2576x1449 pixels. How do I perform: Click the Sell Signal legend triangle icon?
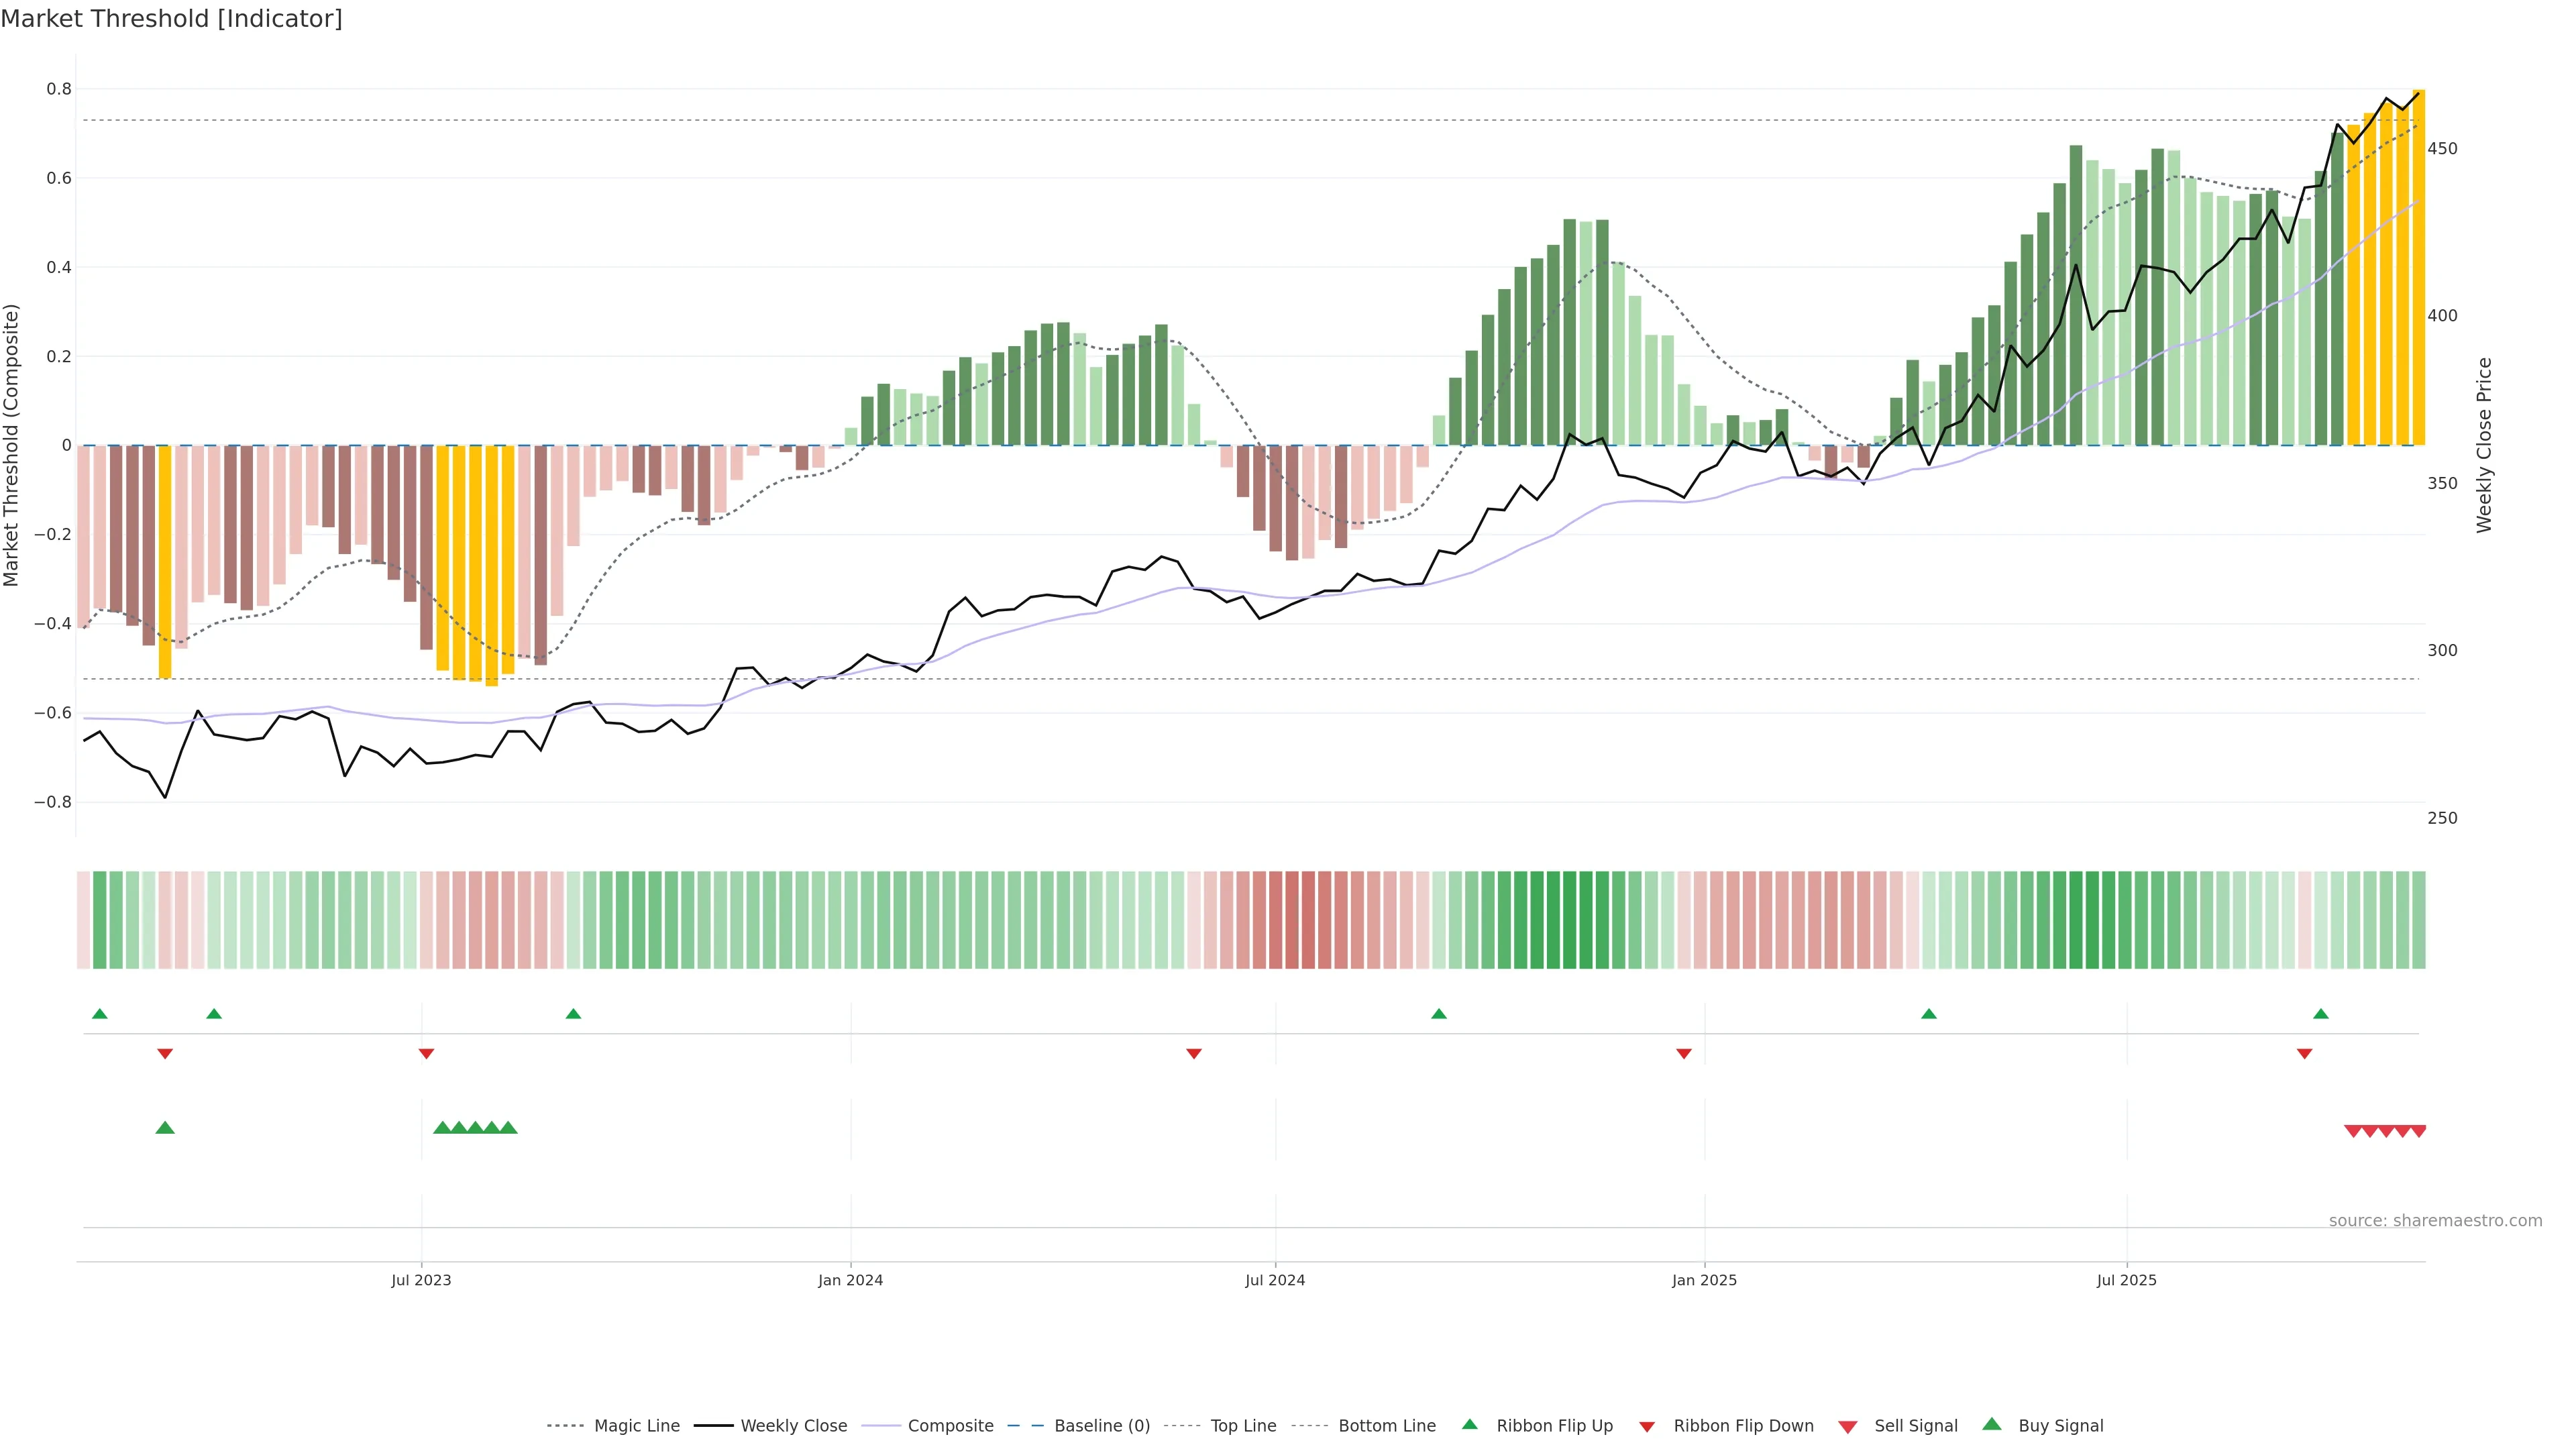1848,1427
